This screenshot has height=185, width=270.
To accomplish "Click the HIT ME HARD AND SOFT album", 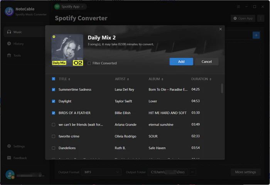I will [167, 113].
